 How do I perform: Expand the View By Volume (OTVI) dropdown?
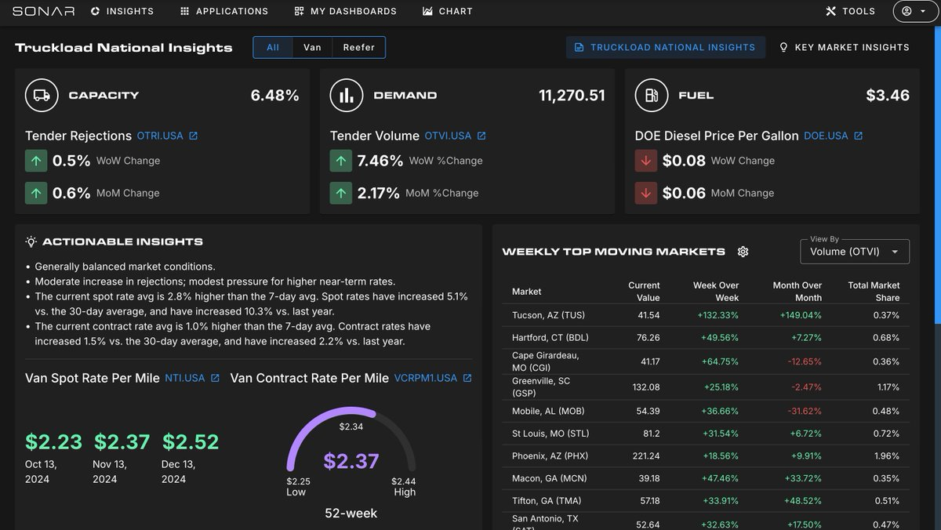tap(854, 252)
